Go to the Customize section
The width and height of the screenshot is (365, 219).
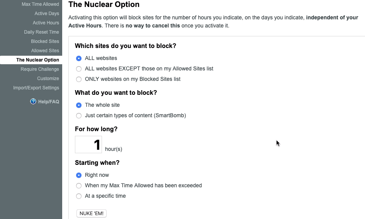[48, 79]
